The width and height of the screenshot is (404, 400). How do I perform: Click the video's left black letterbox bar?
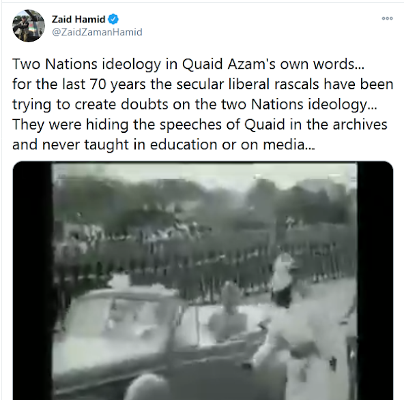[32, 280]
